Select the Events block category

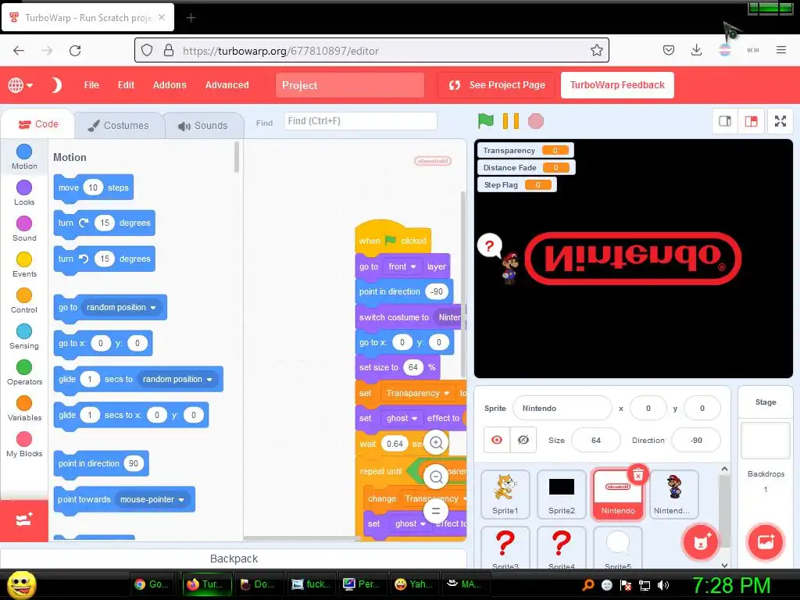pyautogui.click(x=24, y=265)
